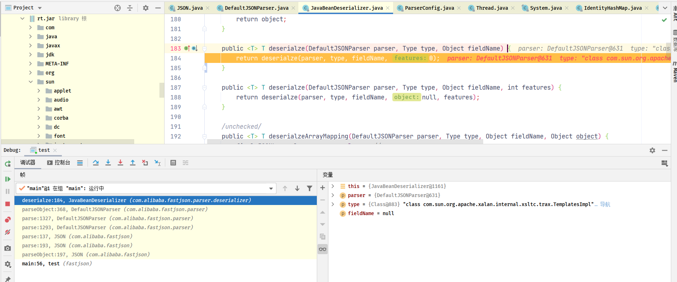Copy watch/duplicate icon in variables panel
677x282 pixels.
[323, 237]
